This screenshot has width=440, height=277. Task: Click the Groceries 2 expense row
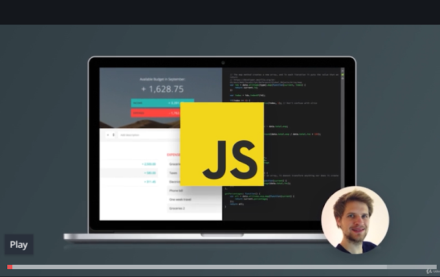point(194,208)
